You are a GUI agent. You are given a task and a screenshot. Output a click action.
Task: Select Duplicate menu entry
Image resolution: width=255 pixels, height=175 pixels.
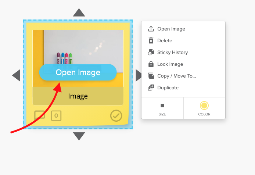coord(183,87)
